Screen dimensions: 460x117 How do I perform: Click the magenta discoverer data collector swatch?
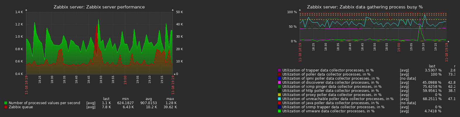(279, 83)
